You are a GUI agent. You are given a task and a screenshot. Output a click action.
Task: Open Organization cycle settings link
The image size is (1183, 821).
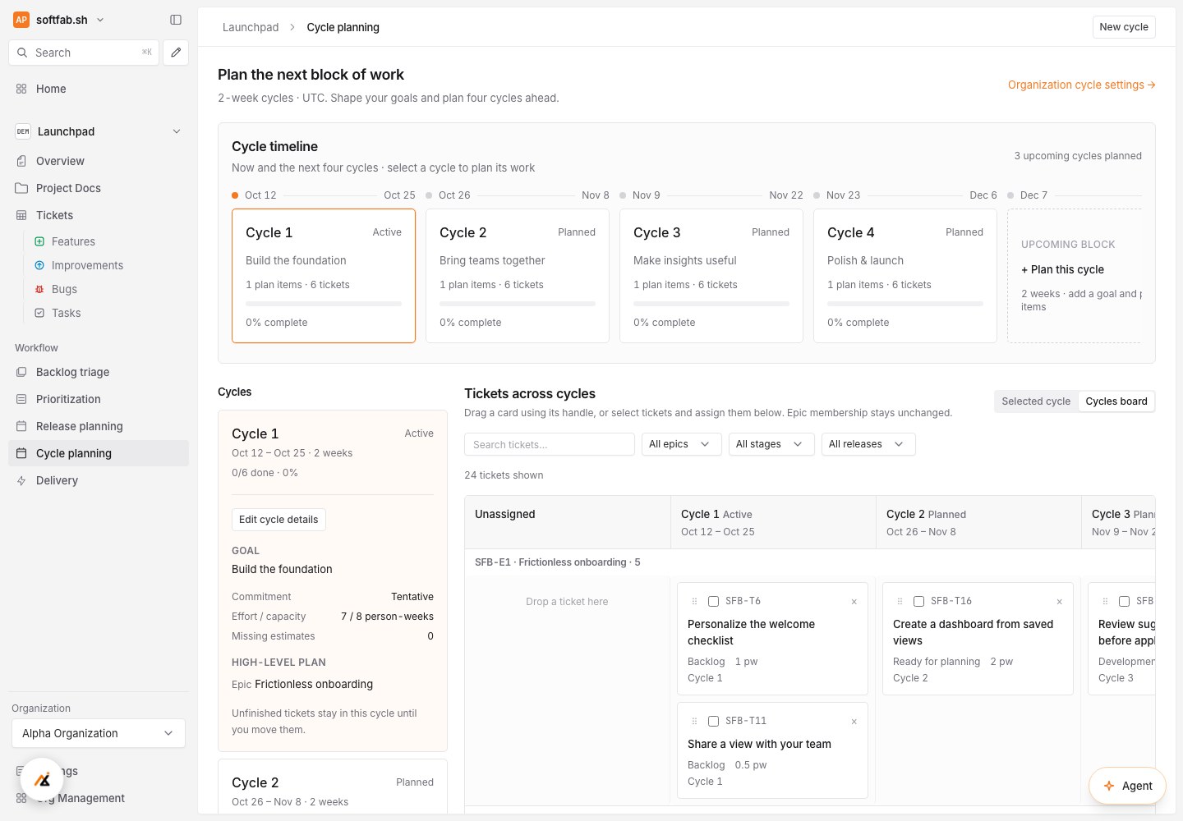pos(1081,85)
